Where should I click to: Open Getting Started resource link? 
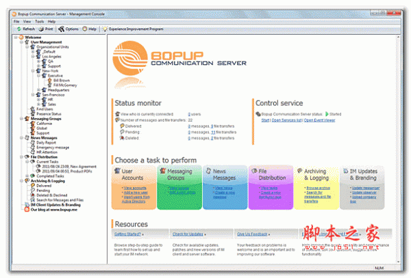127,234
